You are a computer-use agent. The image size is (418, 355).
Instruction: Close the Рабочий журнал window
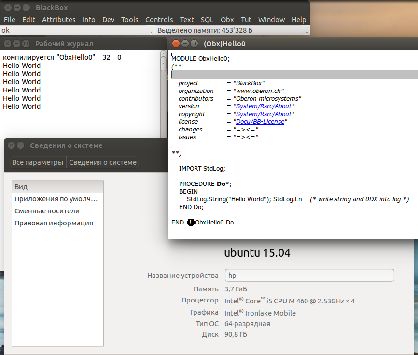(7, 44)
